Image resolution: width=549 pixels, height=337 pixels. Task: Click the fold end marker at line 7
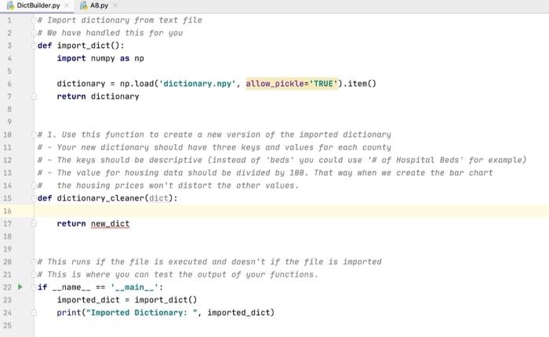click(34, 96)
